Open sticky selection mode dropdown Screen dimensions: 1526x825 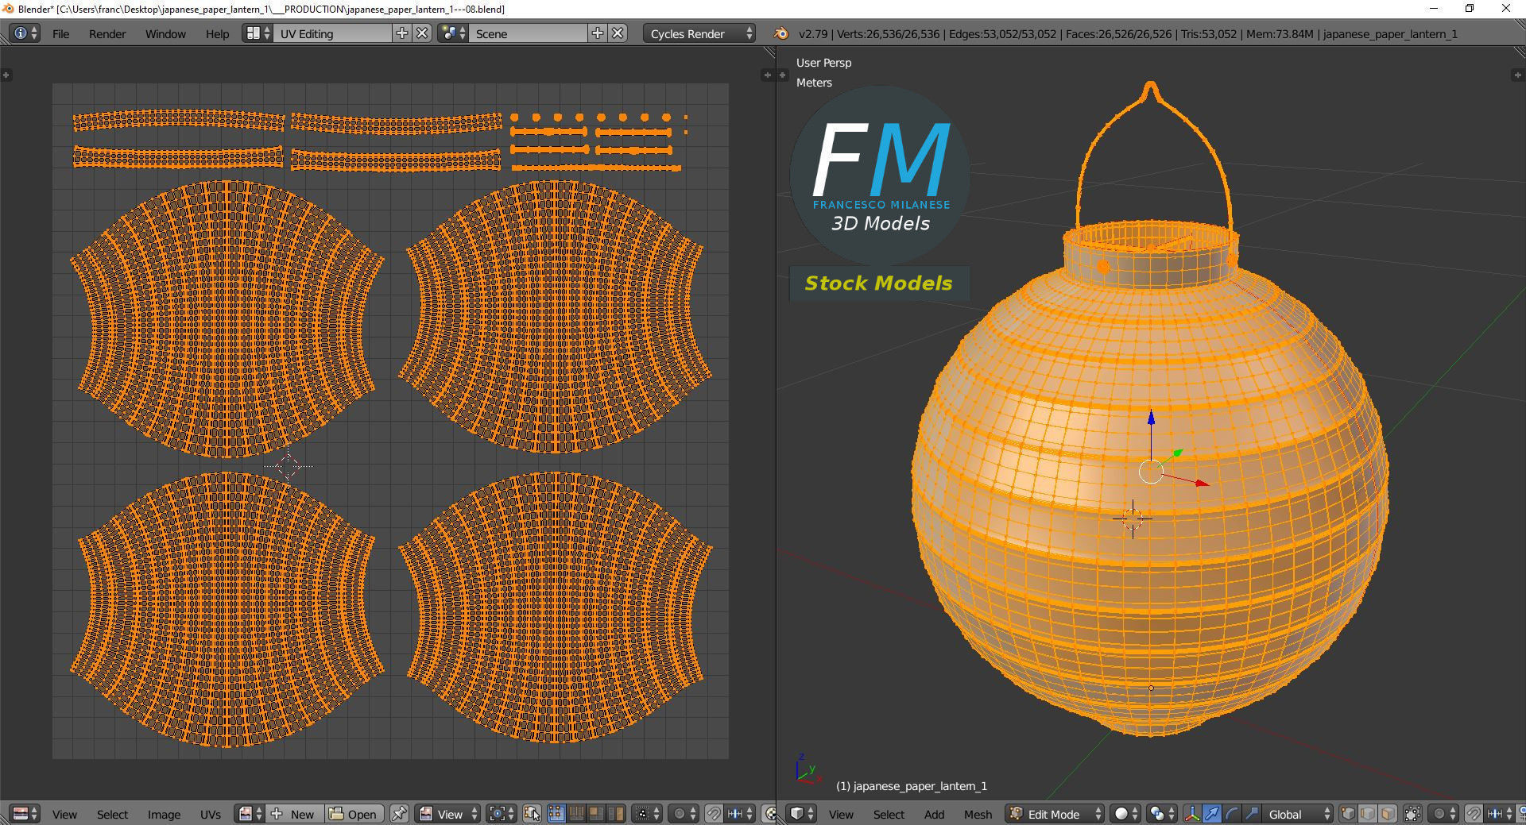(647, 814)
